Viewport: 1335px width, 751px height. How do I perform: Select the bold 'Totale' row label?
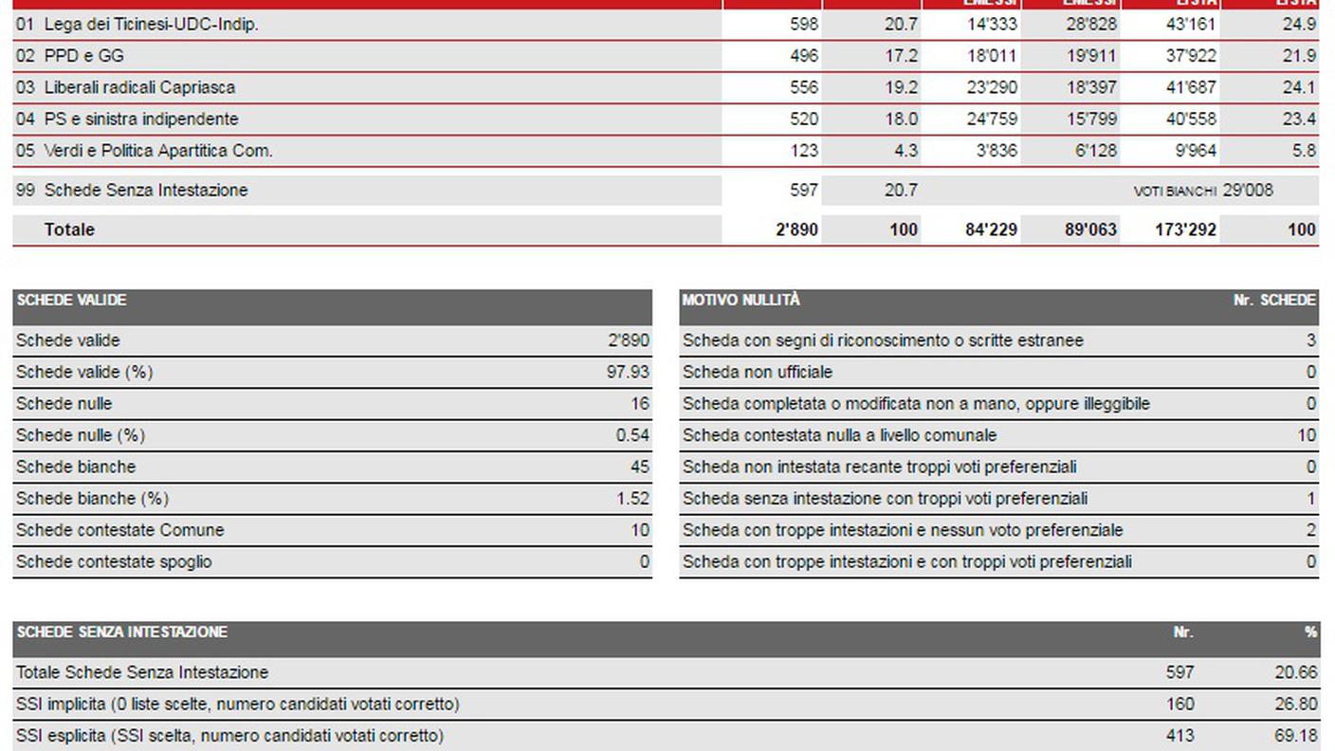coord(69,229)
